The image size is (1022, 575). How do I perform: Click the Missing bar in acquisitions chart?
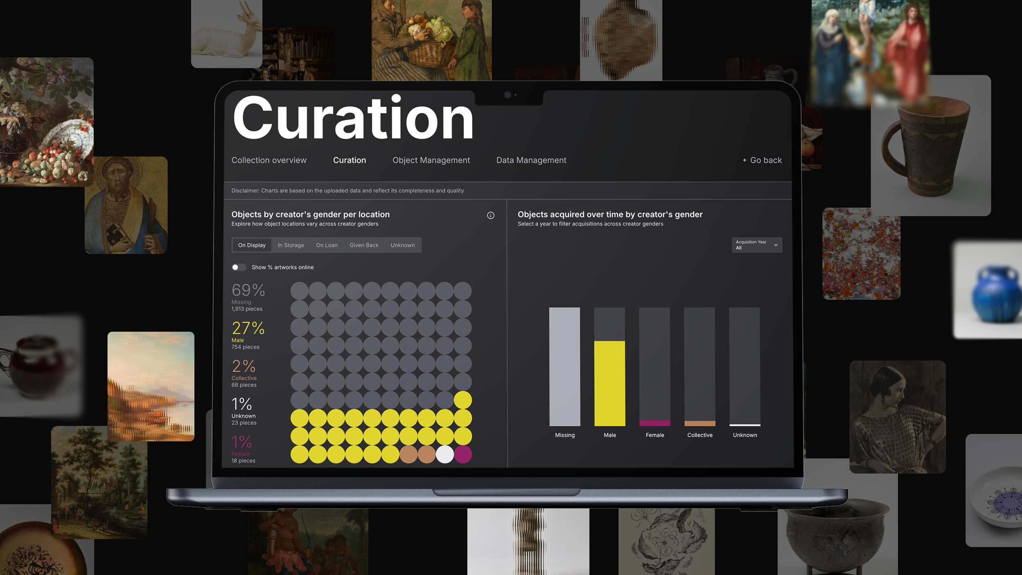click(x=565, y=366)
